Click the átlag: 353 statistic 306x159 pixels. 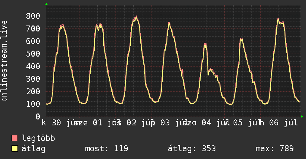(192, 149)
